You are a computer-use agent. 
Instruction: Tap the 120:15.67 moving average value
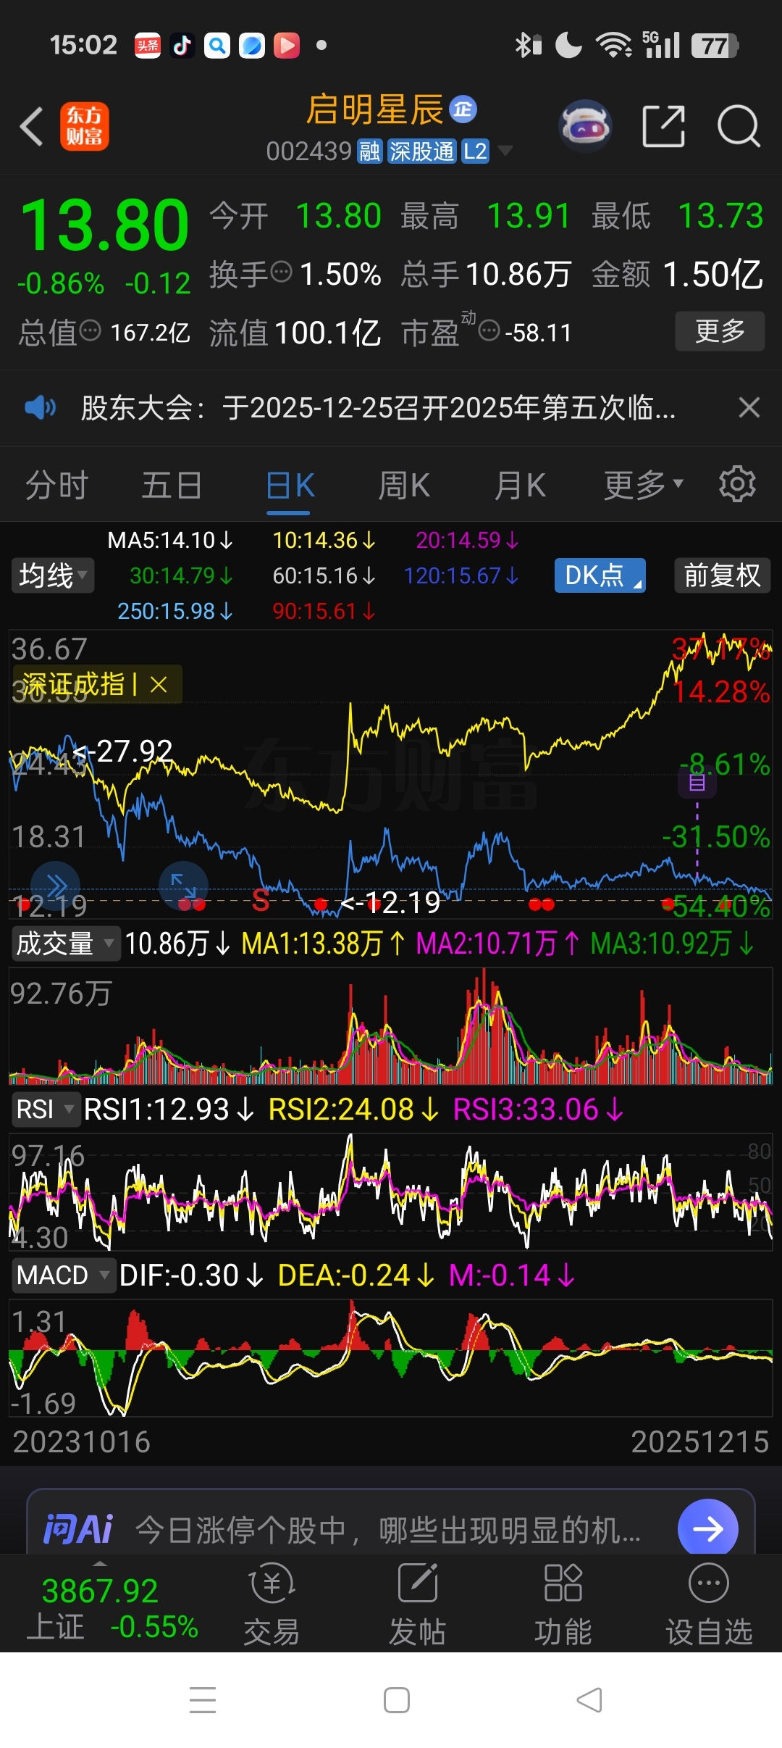462,576
